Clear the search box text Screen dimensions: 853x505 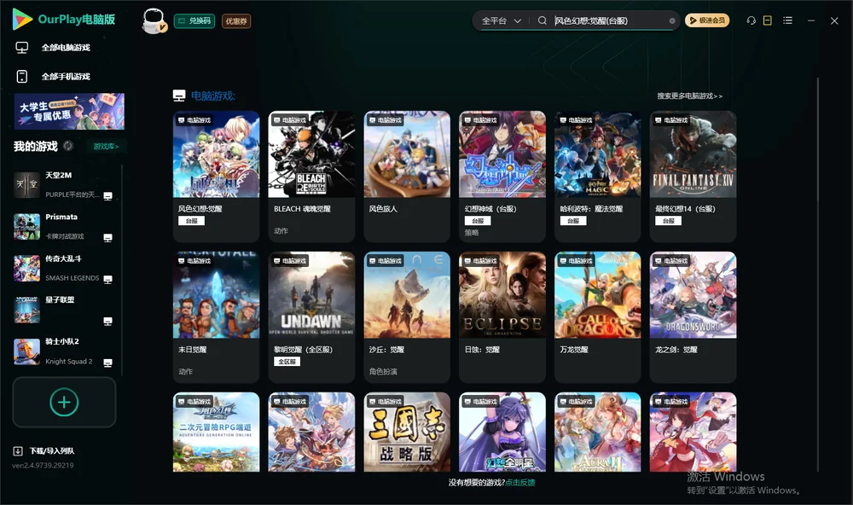[x=672, y=21]
